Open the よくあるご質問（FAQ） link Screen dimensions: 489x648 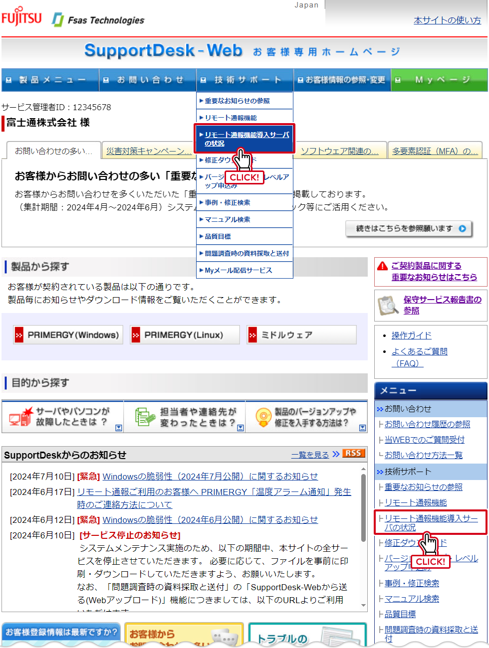tap(419, 357)
